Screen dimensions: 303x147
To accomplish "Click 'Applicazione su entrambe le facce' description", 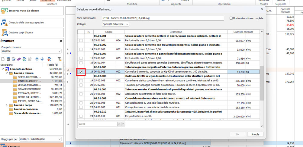I will point(150,94).
